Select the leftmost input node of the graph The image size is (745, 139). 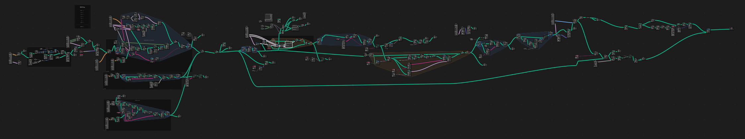(10, 58)
